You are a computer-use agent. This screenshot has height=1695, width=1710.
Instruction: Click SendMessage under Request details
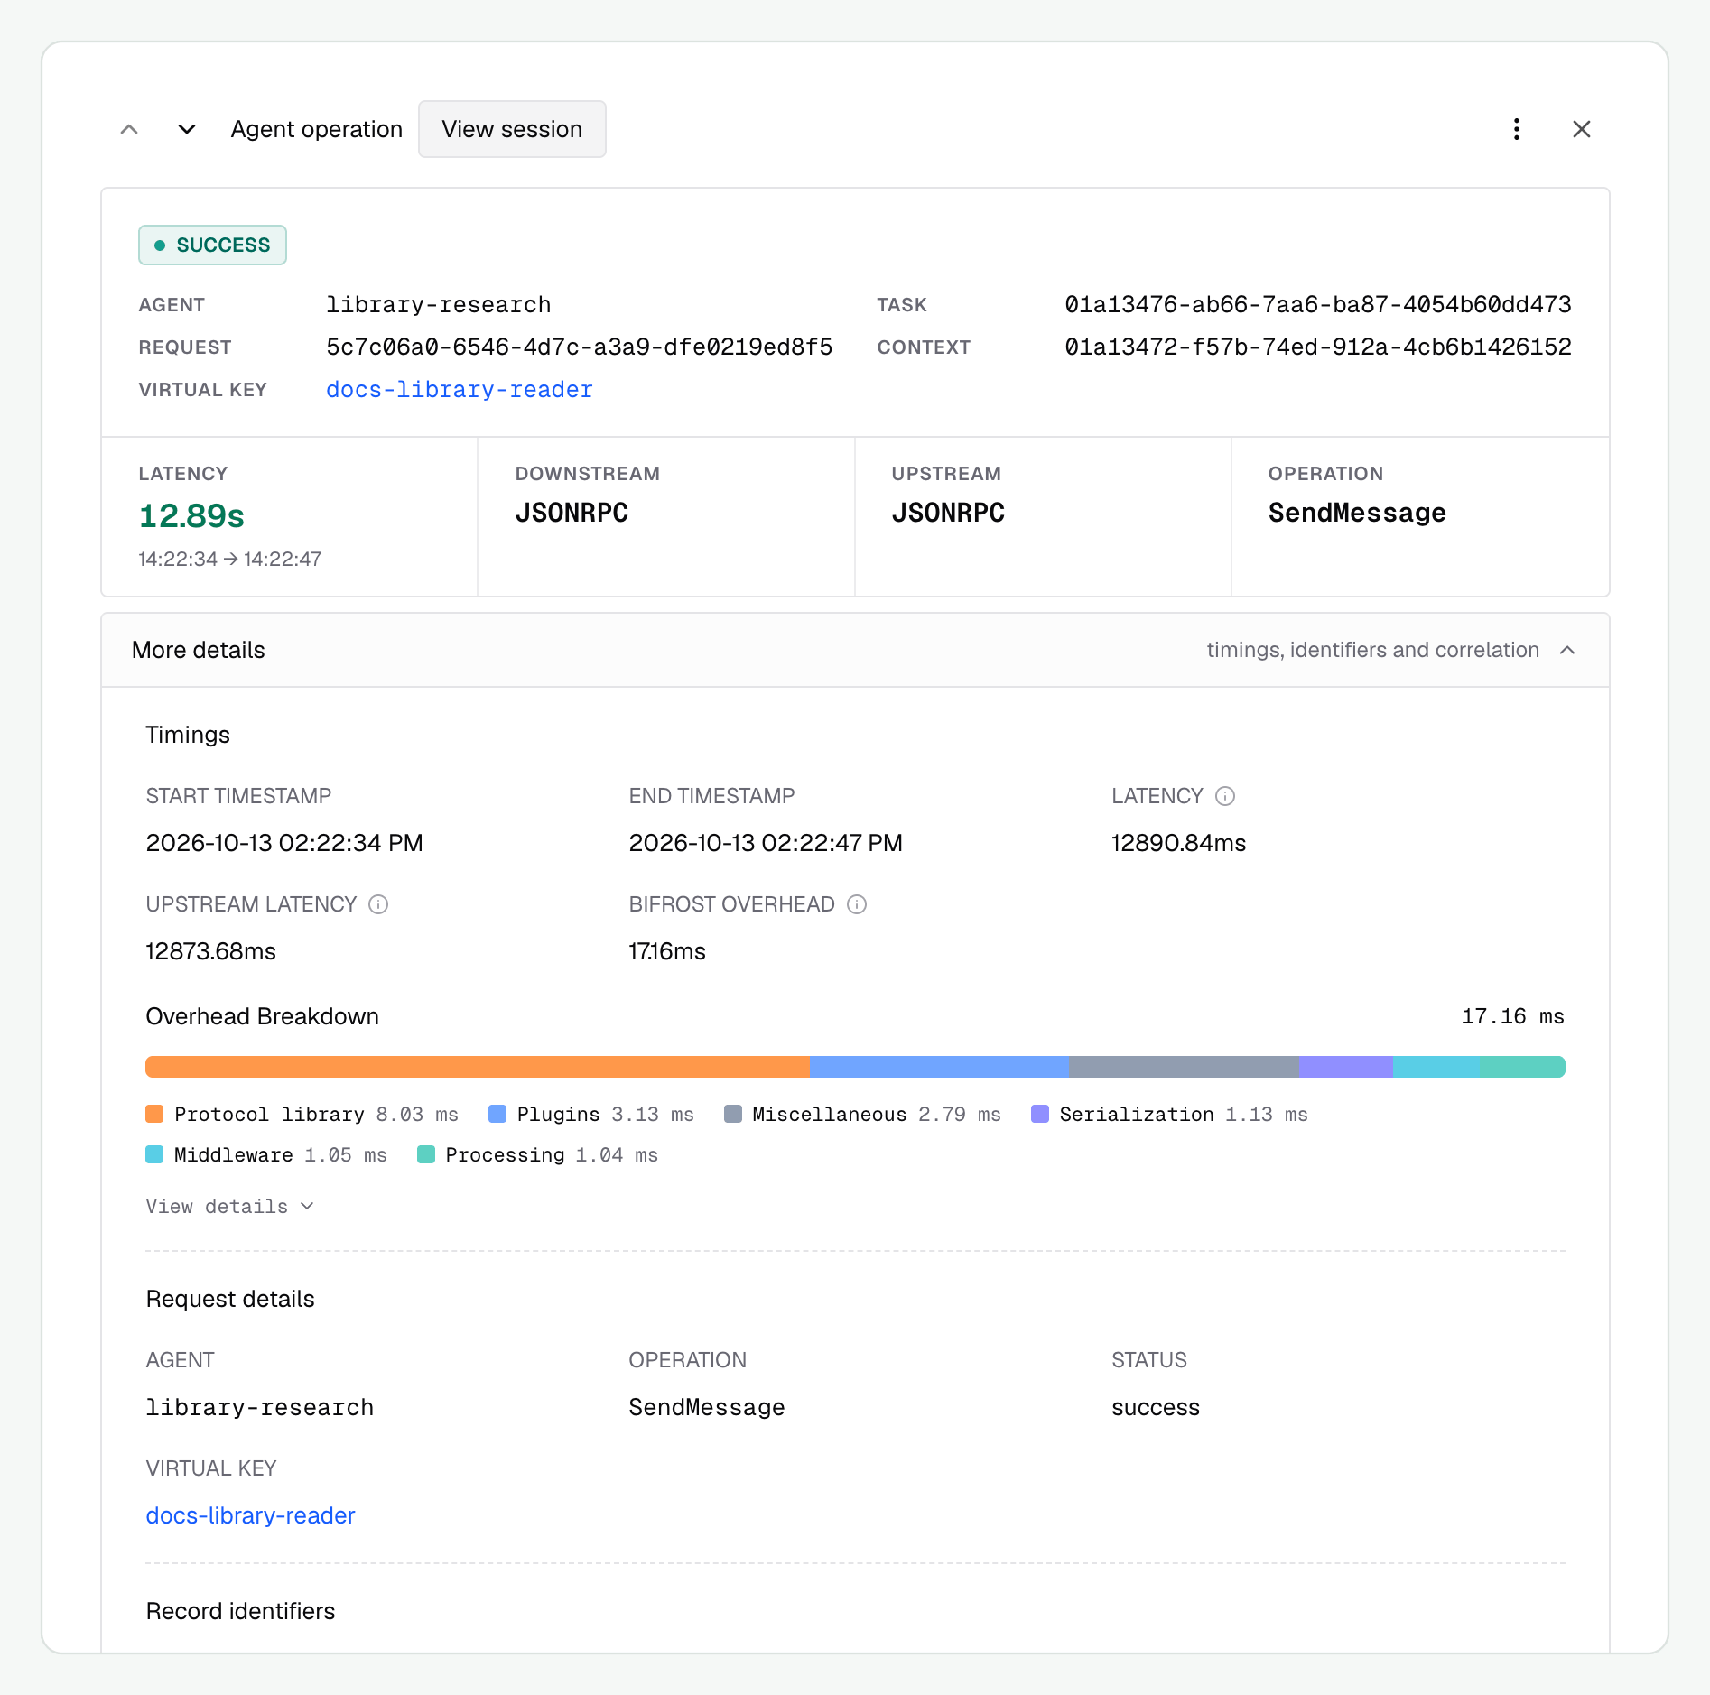click(707, 1407)
